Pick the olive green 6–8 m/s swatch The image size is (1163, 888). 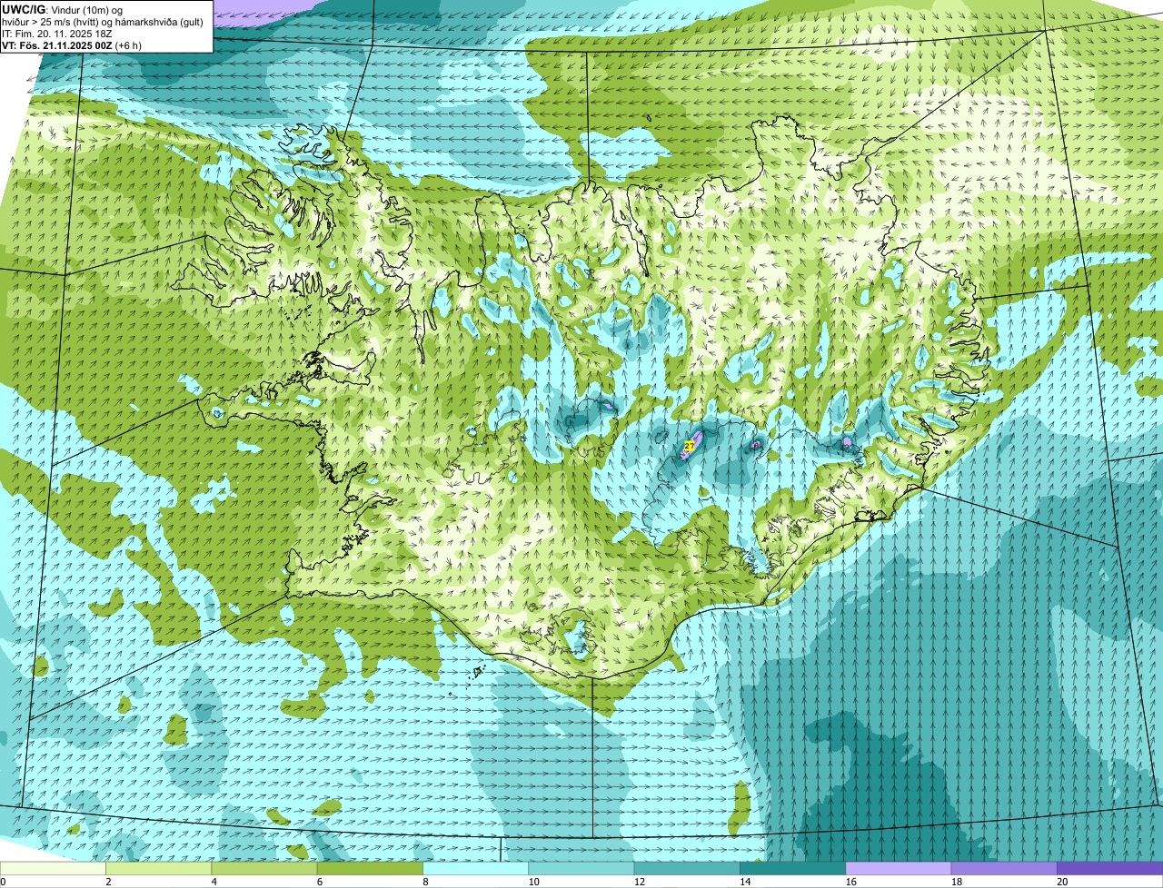(370, 869)
